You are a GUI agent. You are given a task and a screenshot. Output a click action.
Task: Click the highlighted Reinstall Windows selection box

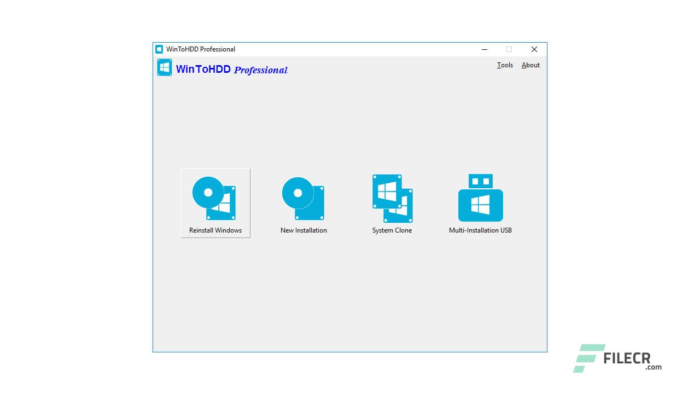click(x=215, y=202)
